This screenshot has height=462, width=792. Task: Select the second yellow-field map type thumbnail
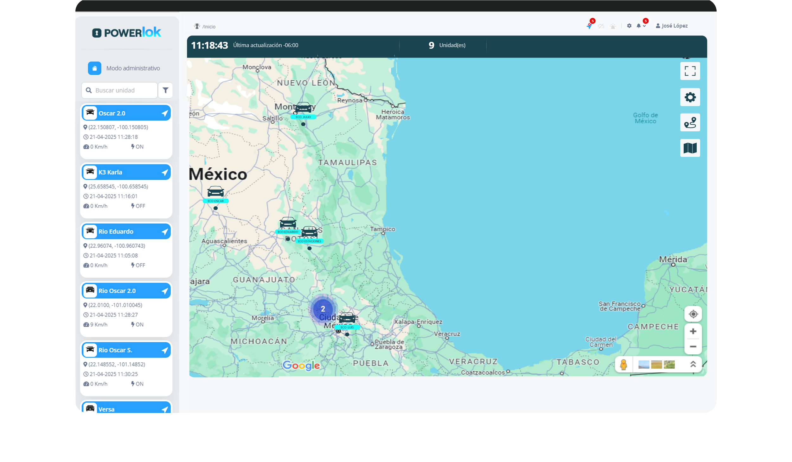pyautogui.click(x=656, y=365)
